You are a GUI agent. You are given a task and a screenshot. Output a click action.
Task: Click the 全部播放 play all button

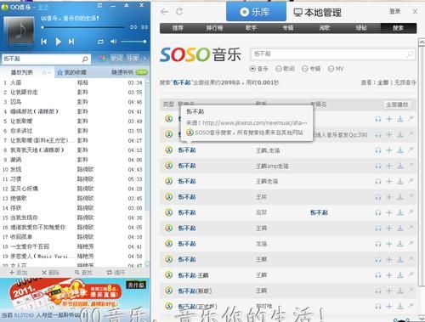pos(397,105)
